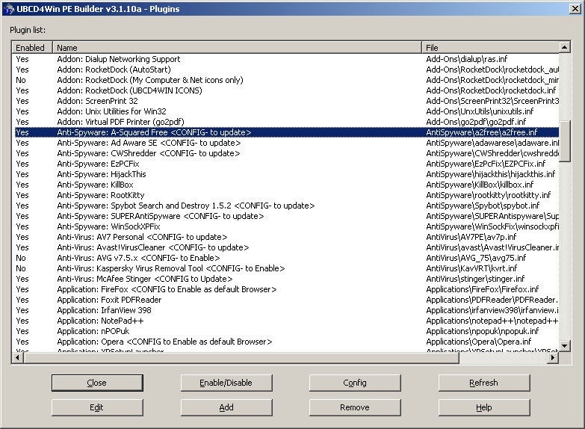The image size is (585, 429).
Task: Select Application: FireFox row
Action: click(x=287, y=289)
